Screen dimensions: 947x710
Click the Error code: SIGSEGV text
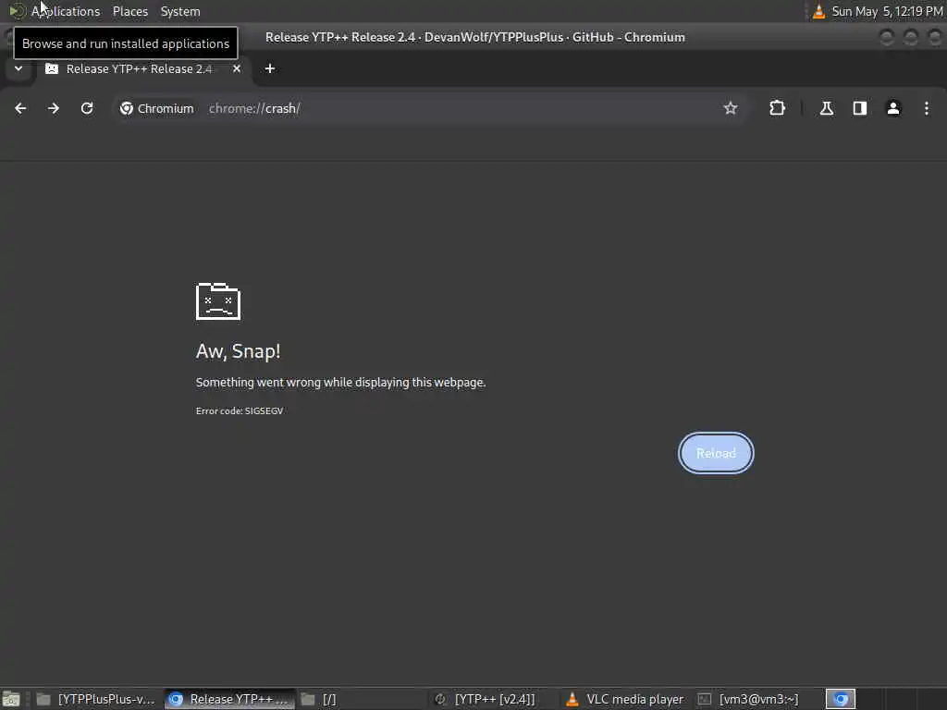pos(240,410)
